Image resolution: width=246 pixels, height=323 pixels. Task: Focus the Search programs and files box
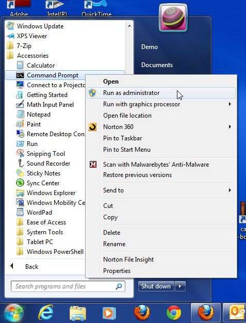(68, 286)
